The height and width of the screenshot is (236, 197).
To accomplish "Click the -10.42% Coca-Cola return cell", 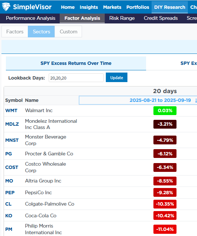I will pos(165,216).
